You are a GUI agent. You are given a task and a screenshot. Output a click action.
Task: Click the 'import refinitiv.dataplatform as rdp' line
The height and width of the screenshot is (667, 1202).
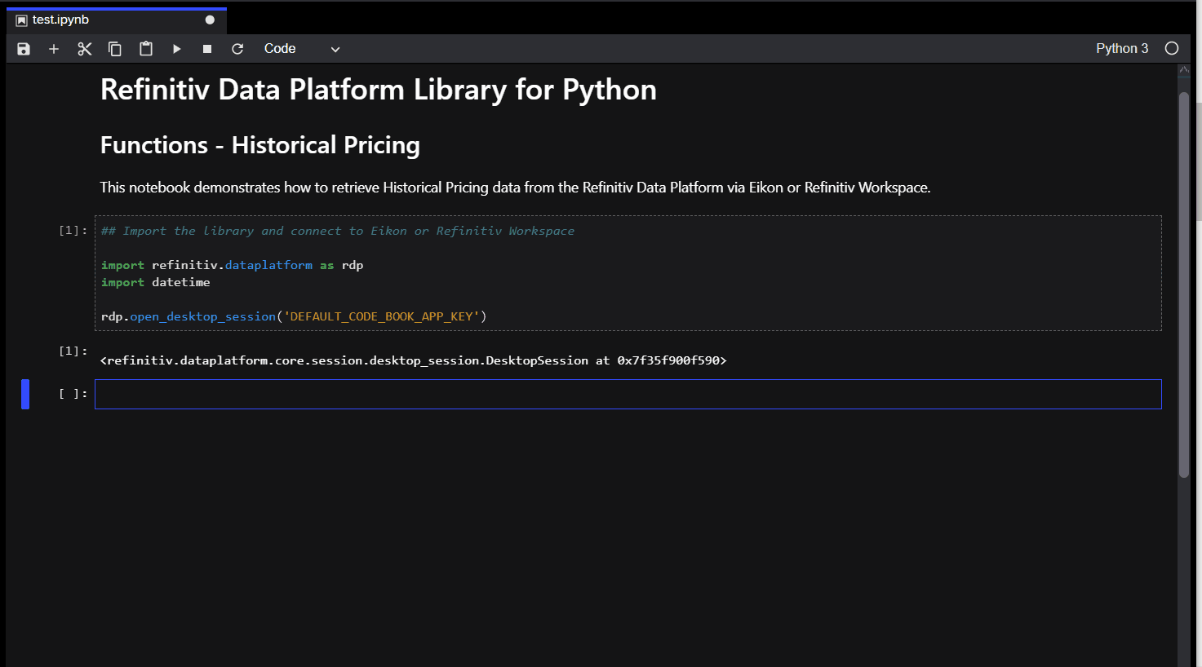(233, 265)
